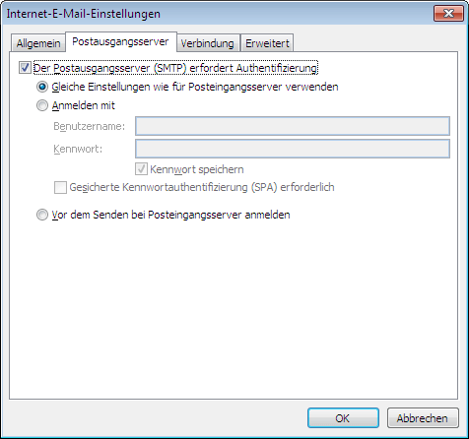
Task: Enable Gesicherte Kennwortauthentifizierung (SPA) checkbox
Action: coord(60,187)
